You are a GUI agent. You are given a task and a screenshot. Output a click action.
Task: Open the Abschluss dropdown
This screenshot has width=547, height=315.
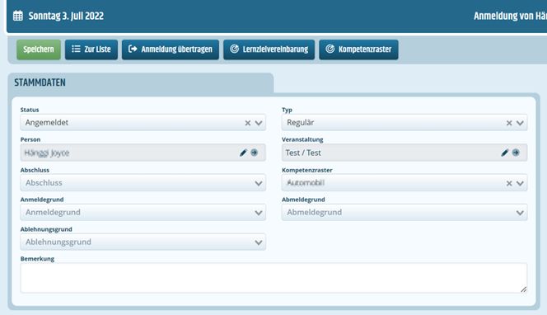[143, 182]
